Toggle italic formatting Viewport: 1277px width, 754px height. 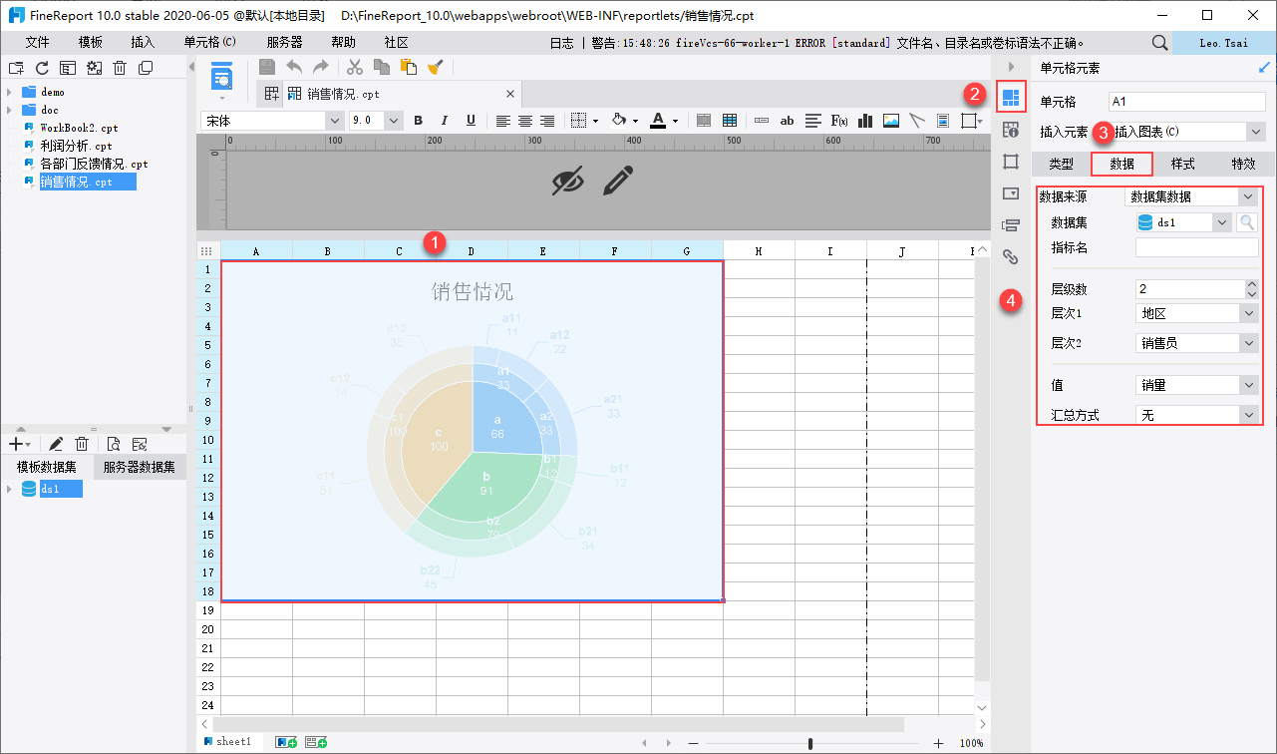click(x=445, y=121)
